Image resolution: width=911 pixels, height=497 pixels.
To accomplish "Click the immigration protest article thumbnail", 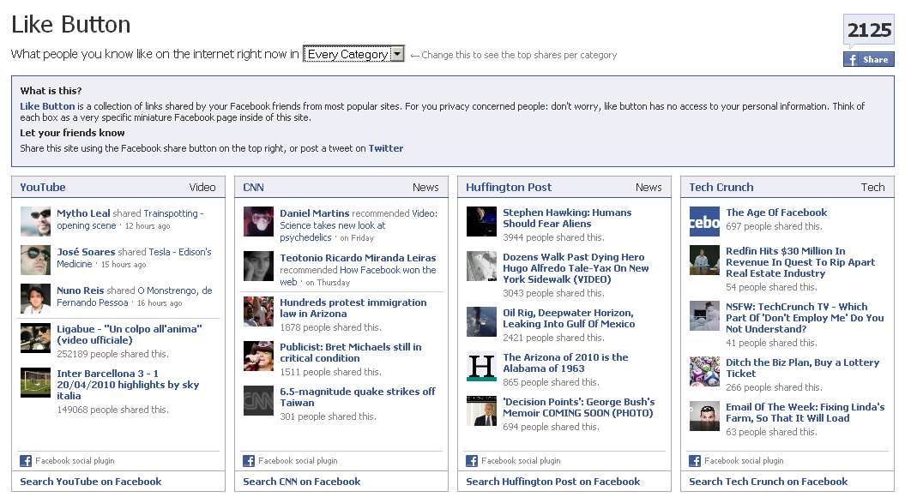I will click(x=258, y=310).
